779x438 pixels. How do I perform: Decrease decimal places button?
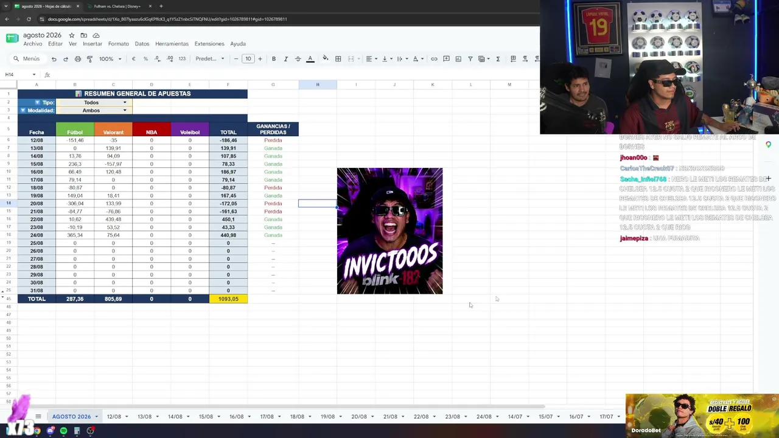pos(158,59)
